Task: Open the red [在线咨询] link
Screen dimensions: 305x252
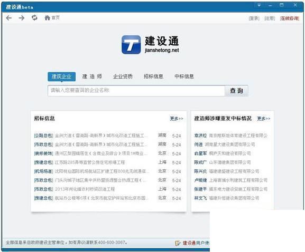Action: coord(290,18)
